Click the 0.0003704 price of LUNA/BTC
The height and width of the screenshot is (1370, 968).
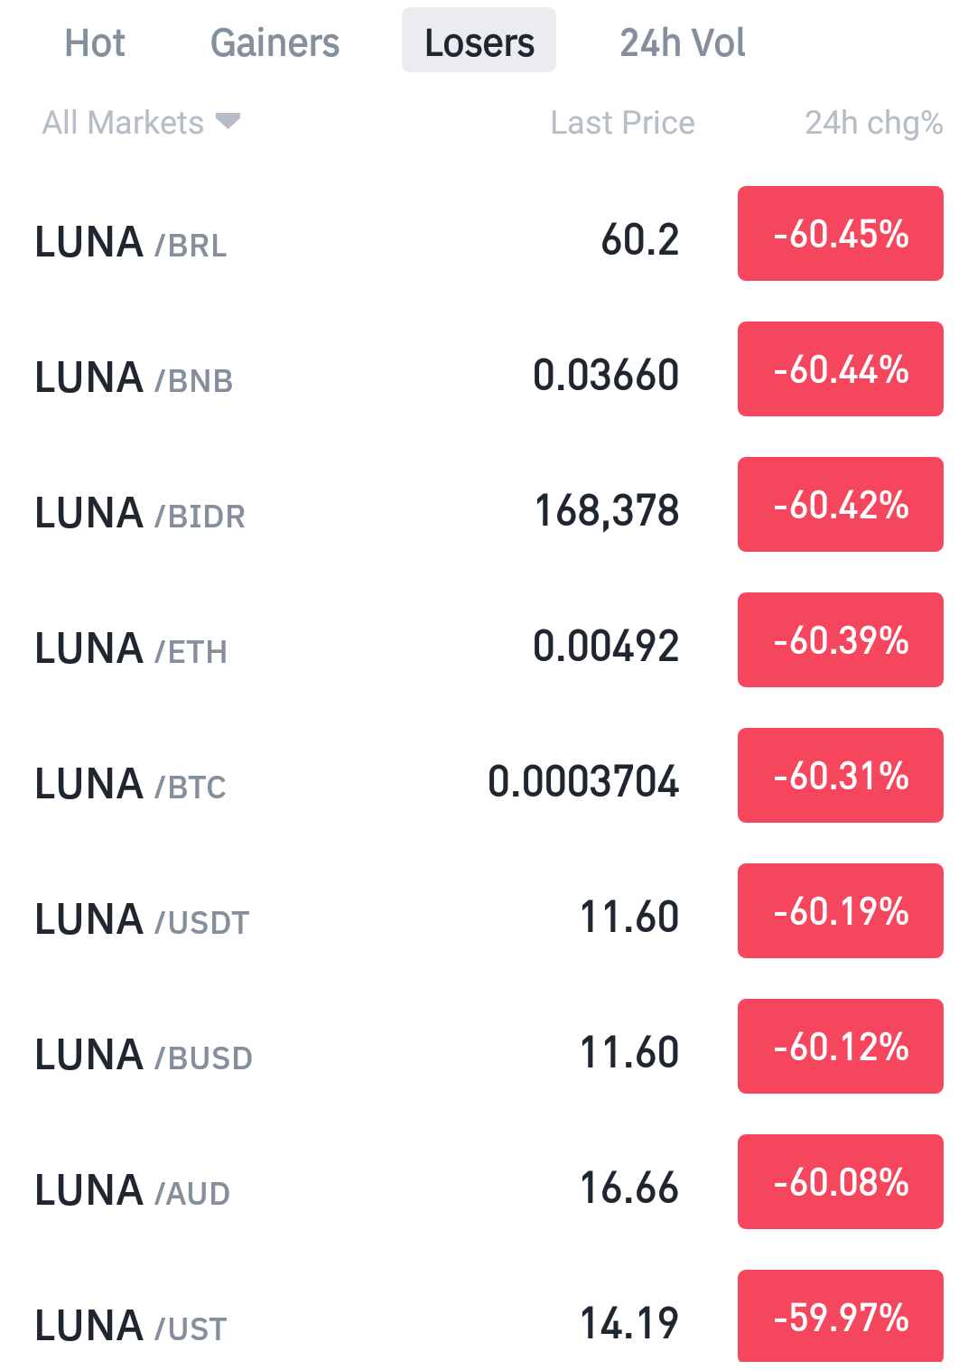[583, 781]
